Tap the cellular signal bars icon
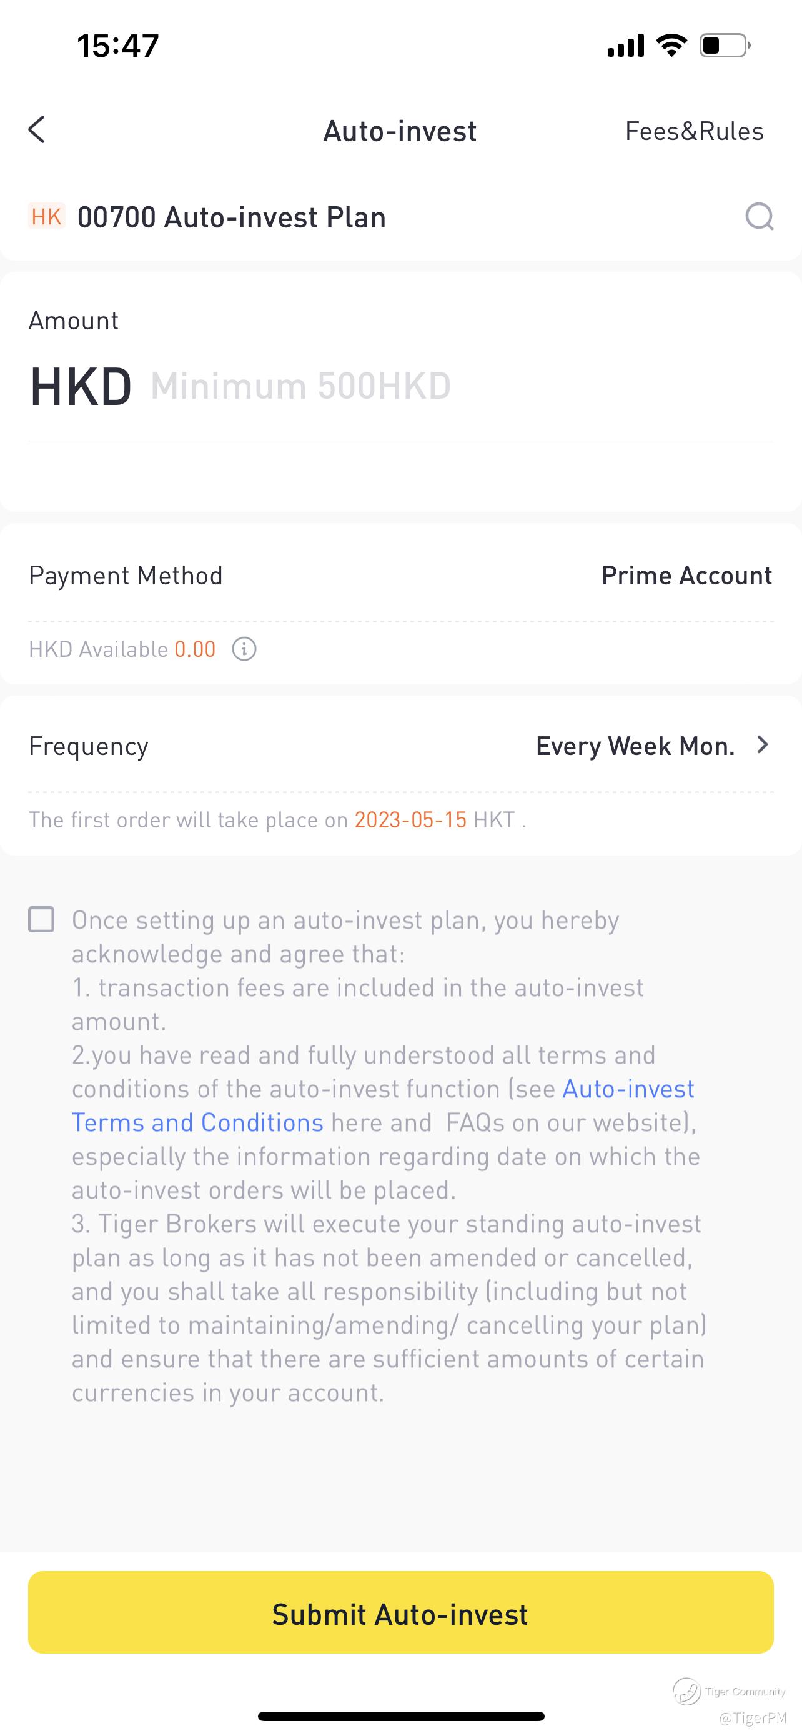The width and height of the screenshot is (802, 1736). pyautogui.click(x=626, y=46)
